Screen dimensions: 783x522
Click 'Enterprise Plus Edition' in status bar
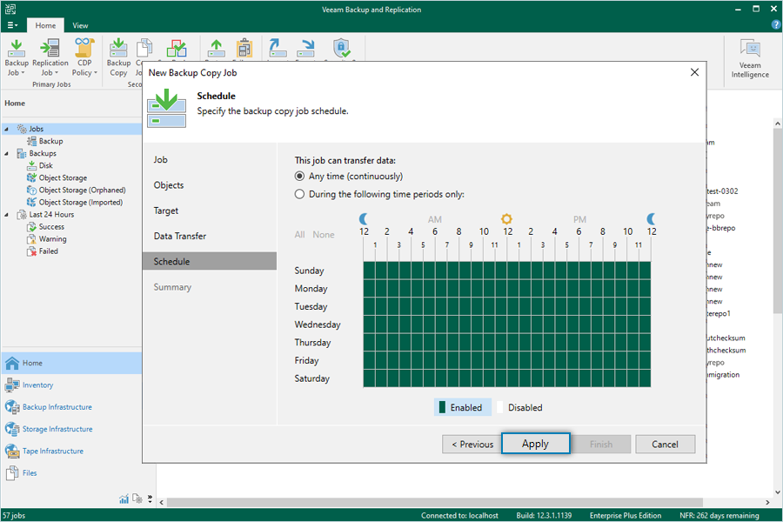626,516
